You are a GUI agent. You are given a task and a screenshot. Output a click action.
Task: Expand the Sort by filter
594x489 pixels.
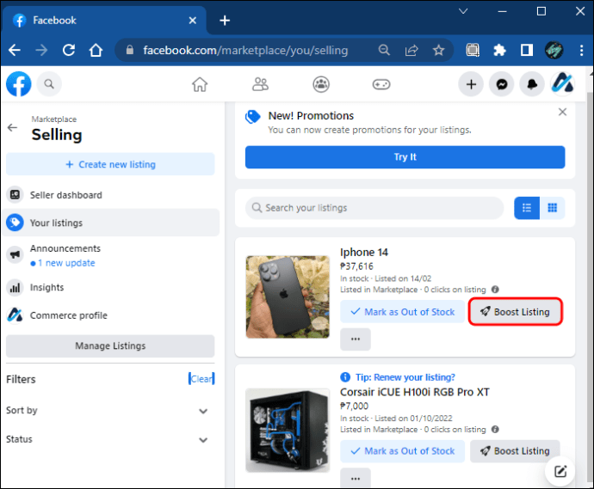(203, 411)
